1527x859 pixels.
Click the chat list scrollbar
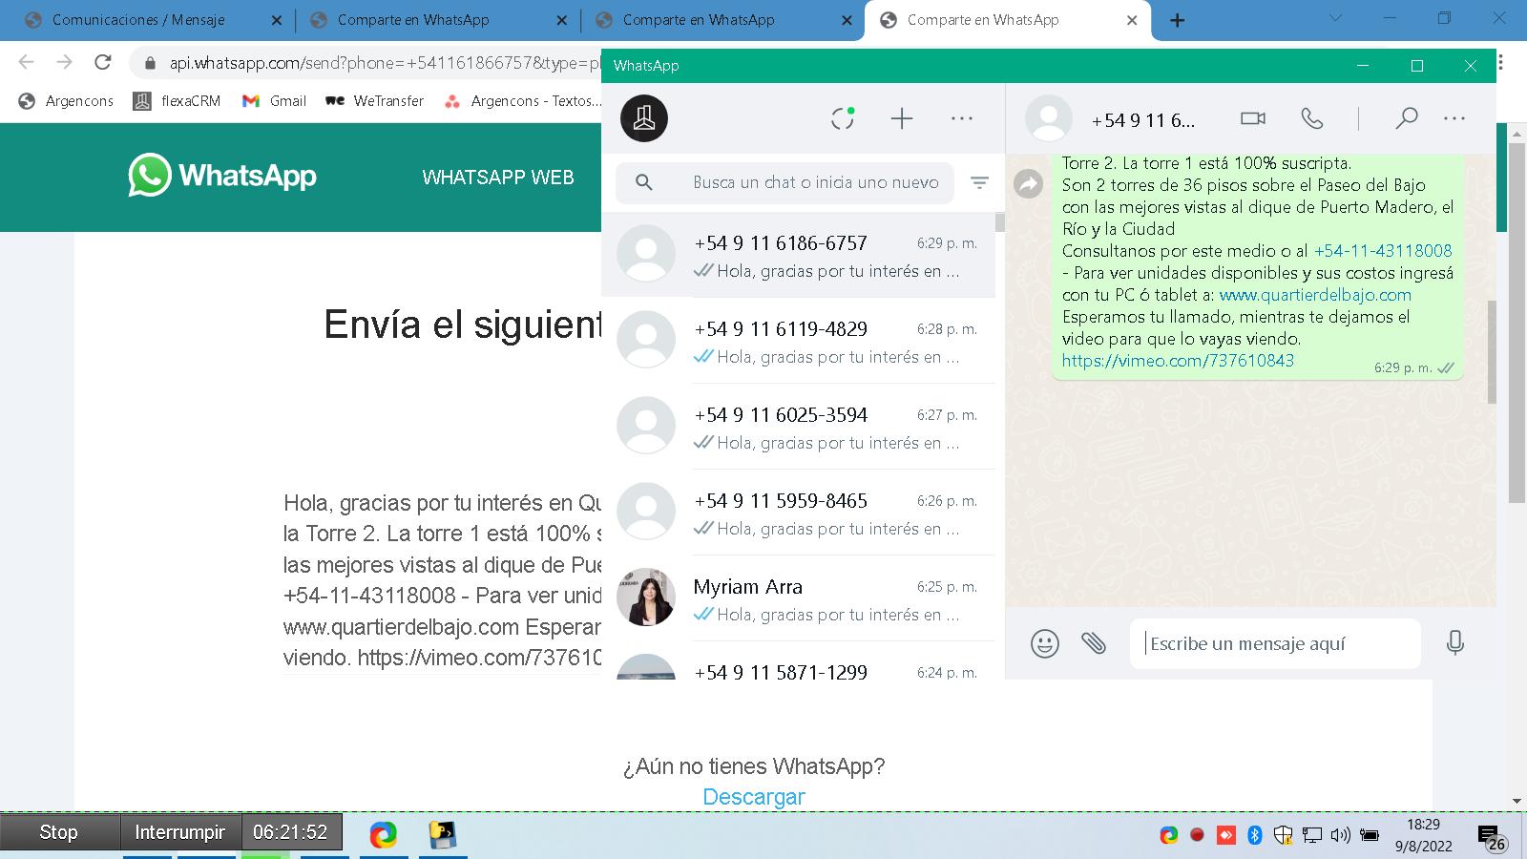(999, 222)
